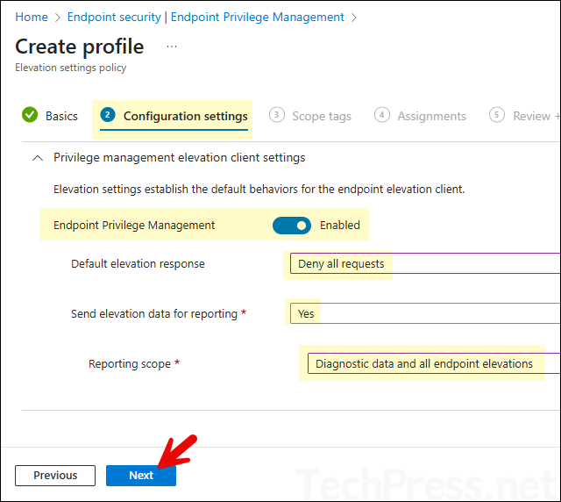Viewport: 561px width, 502px height.
Task: Click the Create profile heading
Action: click(80, 47)
